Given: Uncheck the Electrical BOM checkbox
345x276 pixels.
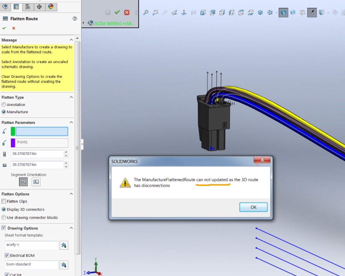Looking at the screenshot, I should pos(7,255).
